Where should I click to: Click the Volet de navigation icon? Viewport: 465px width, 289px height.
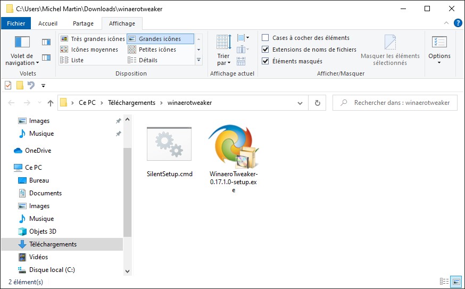tap(22, 43)
